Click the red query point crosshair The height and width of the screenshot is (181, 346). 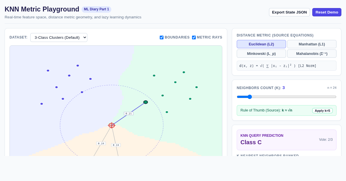pyautogui.click(x=112, y=125)
